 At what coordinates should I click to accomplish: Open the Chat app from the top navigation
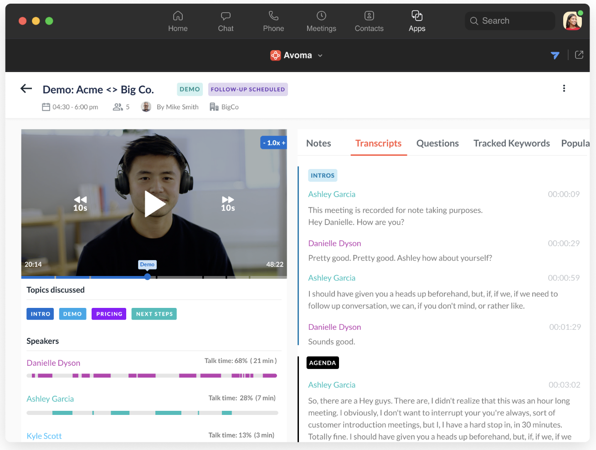[x=226, y=20]
